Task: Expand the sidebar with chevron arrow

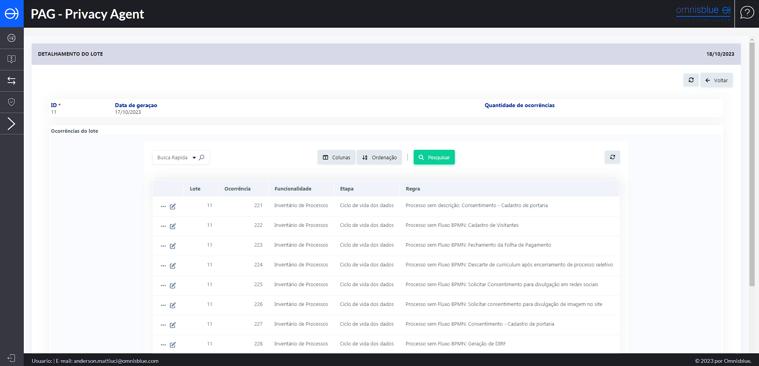Action: click(x=11, y=124)
